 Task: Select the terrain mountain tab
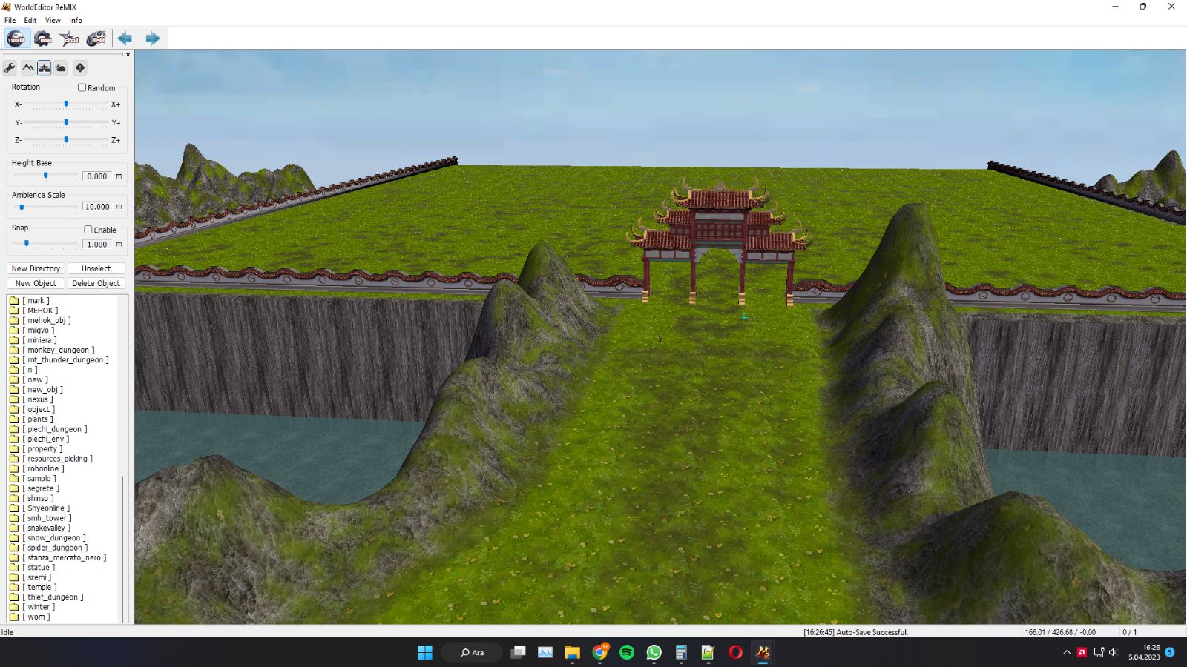click(x=28, y=68)
